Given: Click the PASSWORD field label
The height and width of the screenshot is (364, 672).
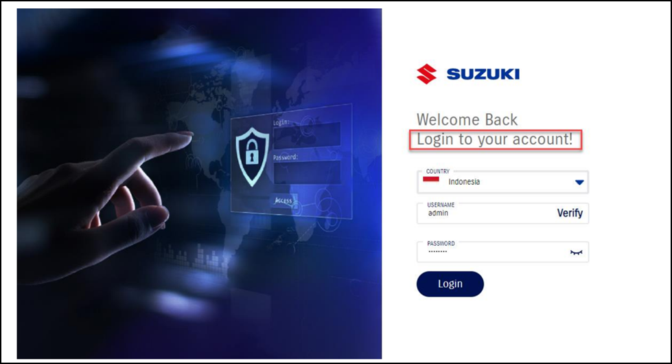Looking at the screenshot, I should click(x=441, y=243).
